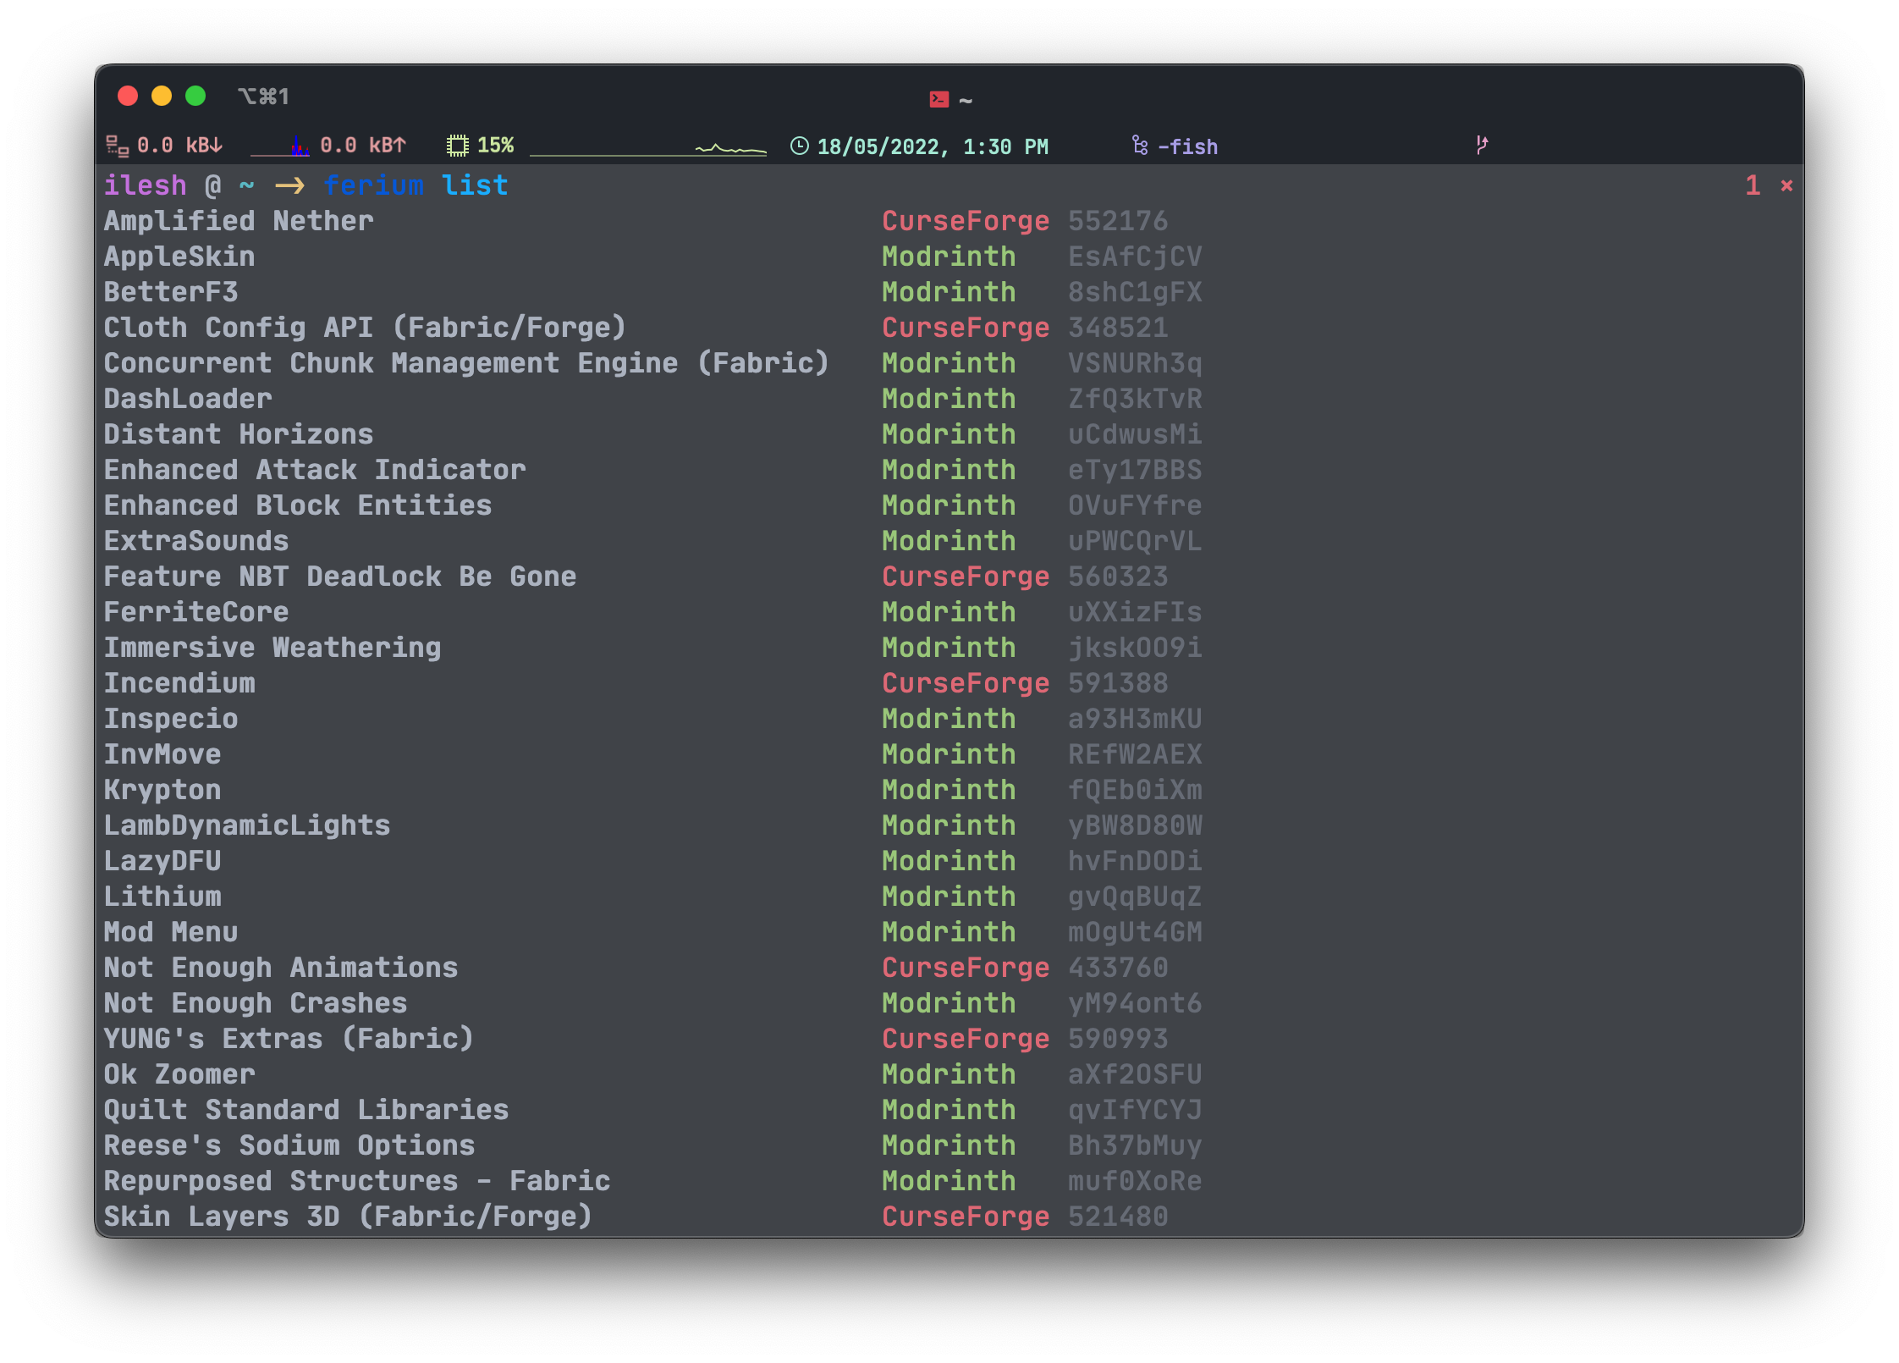Click the clock icon beside the date
The height and width of the screenshot is (1363, 1899).
(x=799, y=146)
